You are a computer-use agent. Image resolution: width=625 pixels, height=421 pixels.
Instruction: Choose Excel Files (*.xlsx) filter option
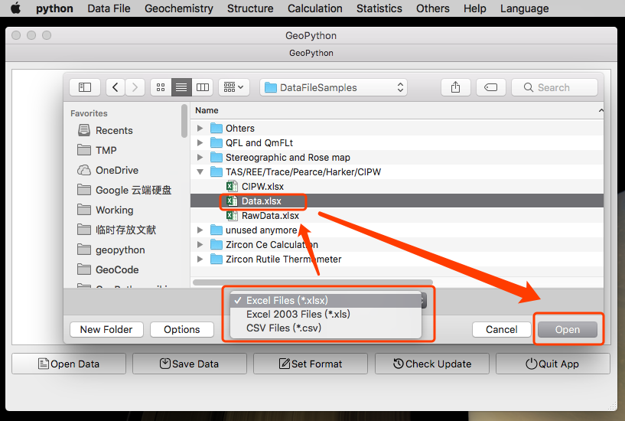(326, 300)
